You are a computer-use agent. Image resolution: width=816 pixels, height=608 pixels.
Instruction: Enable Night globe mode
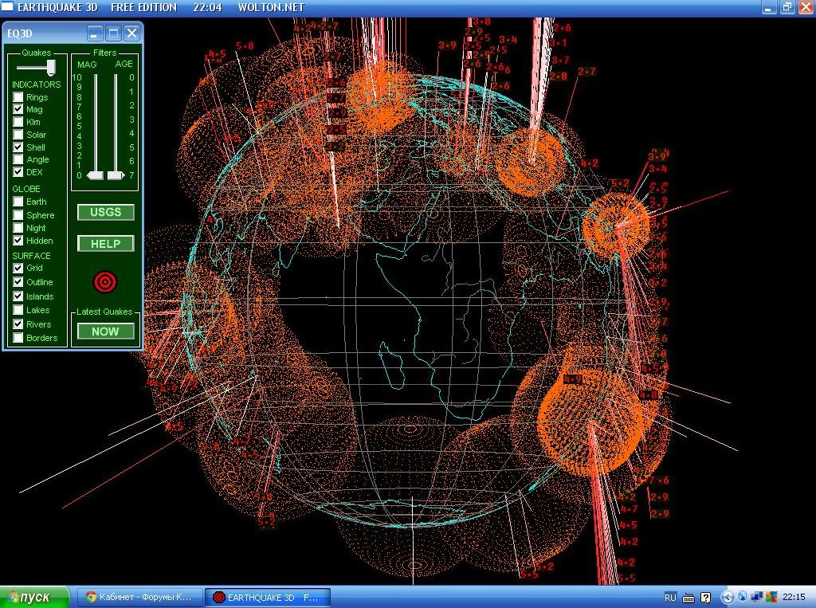point(18,228)
